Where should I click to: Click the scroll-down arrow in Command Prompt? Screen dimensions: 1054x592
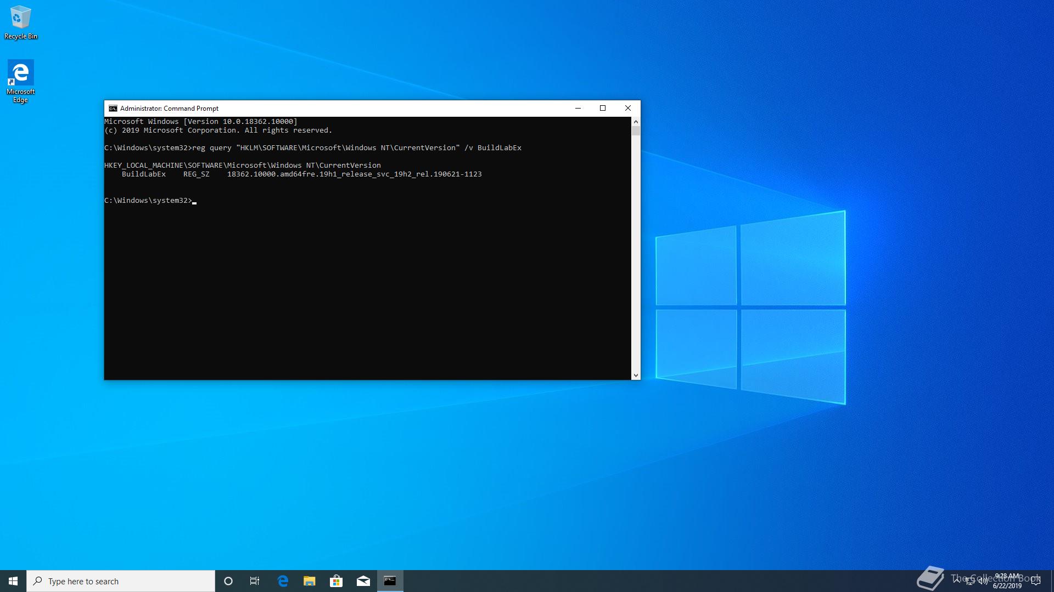point(636,375)
